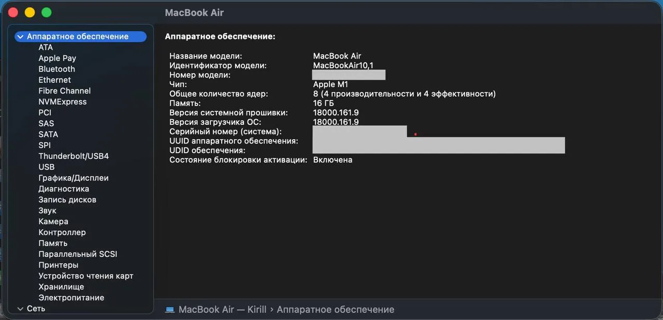Select SAS in the sidebar
The width and height of the screenshot is (663, 320).
pyautogui.click(x=46, y=123)
